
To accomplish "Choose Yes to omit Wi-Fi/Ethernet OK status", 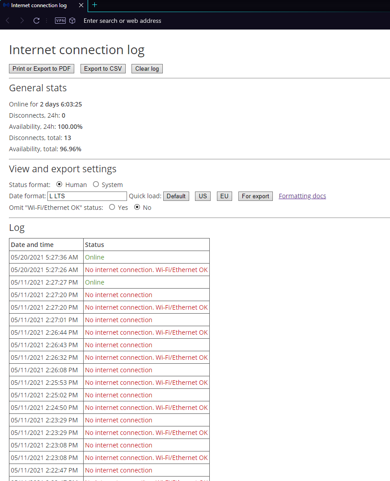I will tap(112, 207).
